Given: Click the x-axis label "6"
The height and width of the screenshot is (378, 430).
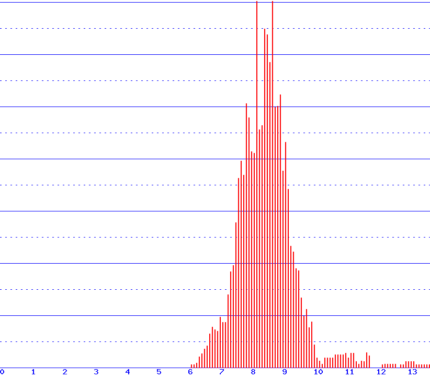Looking at the screenshot, I should pos(190,372).
